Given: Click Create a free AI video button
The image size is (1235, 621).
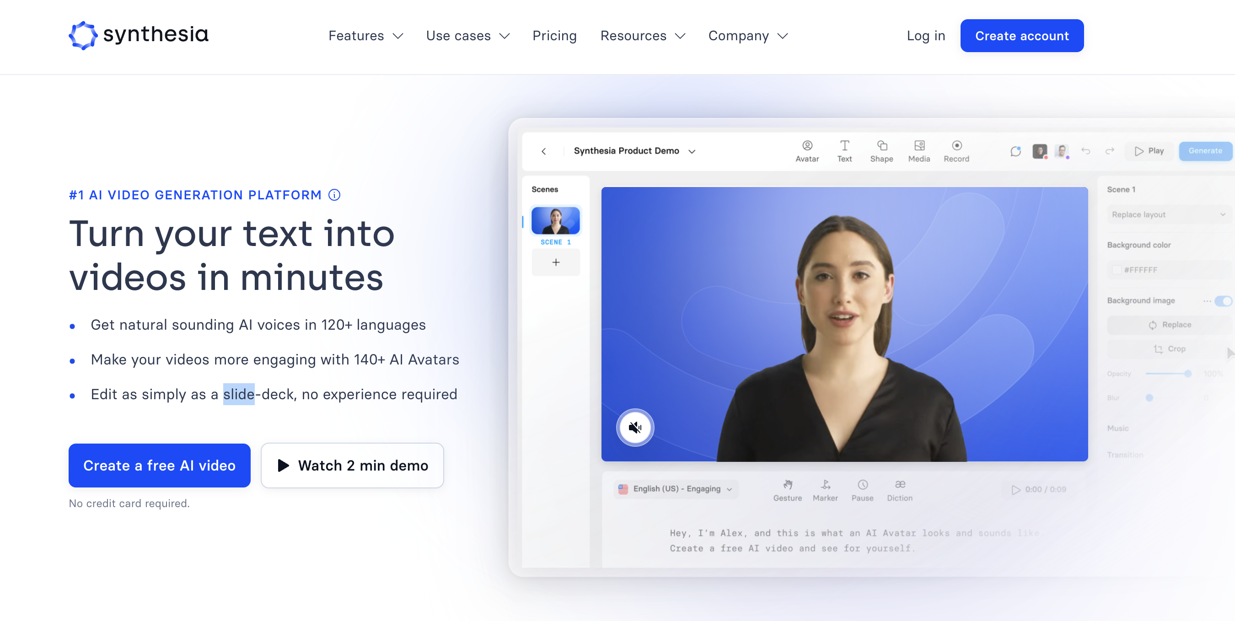Looking at the screenshot, I should click(159, 465).
